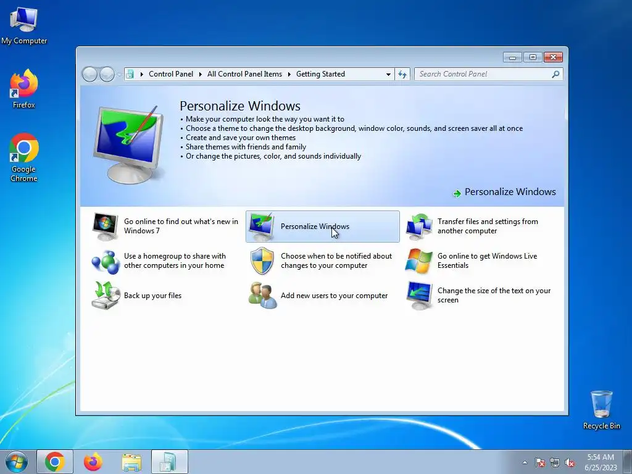Open Windows Explorer from the taskbar
The image size is (632, 474).
[x=131, y=462]
